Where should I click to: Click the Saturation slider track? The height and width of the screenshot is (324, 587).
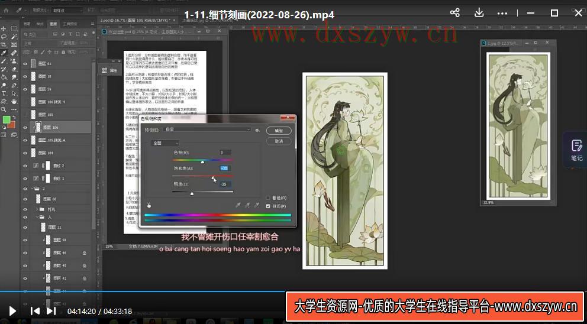click(202, 176)
